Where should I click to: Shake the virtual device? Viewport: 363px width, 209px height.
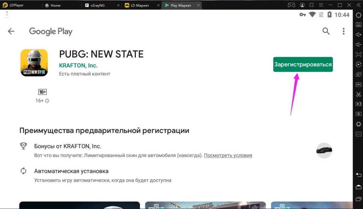(x=358, y=124)
